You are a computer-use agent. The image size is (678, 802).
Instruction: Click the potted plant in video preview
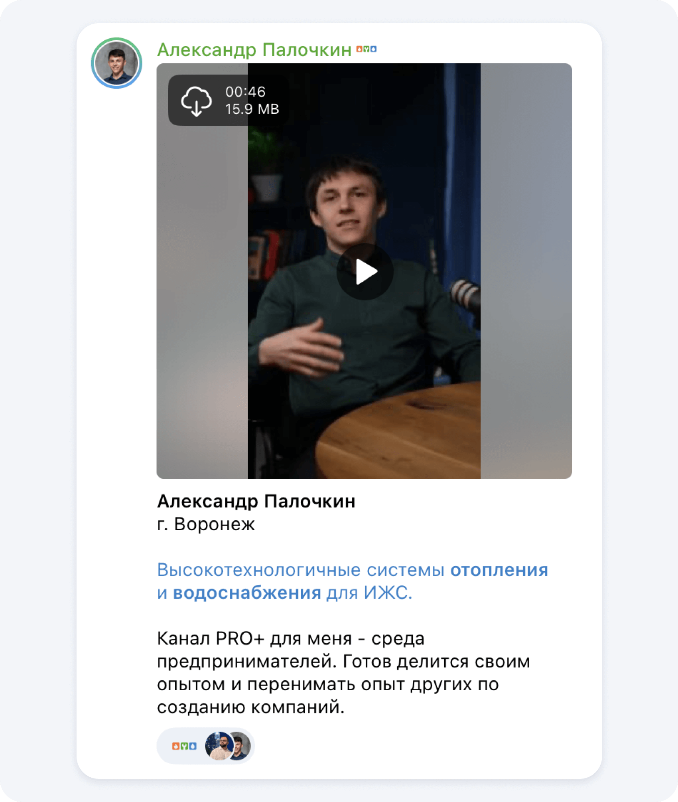pyautogui.click(x=265, y=166)
